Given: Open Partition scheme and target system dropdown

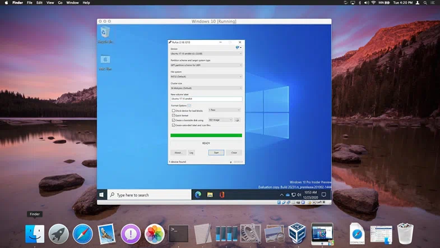Looking at the screenshot, I should [206, 65].
